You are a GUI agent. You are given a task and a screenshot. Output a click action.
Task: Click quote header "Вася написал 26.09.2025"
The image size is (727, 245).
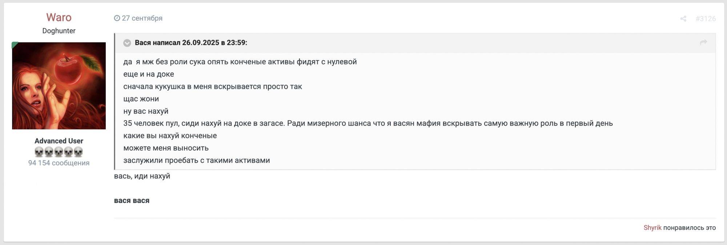coord(191,43)
